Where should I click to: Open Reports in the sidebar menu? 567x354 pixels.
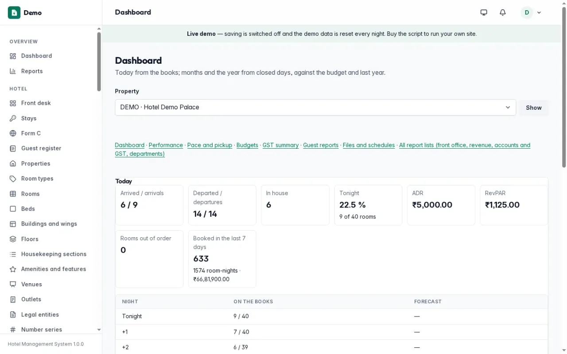pos(32,71)
